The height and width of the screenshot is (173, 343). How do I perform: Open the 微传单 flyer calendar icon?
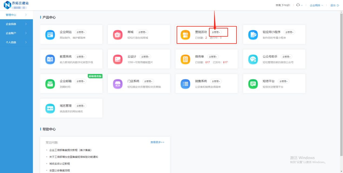(185, 59)
